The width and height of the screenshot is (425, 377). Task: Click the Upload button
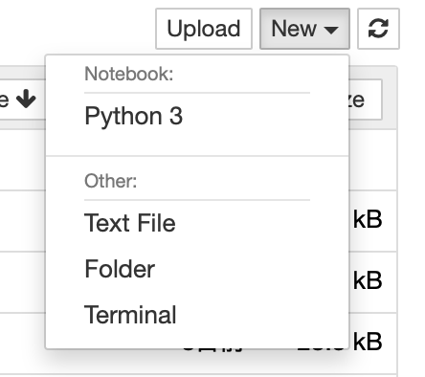[x=204, y=29]
